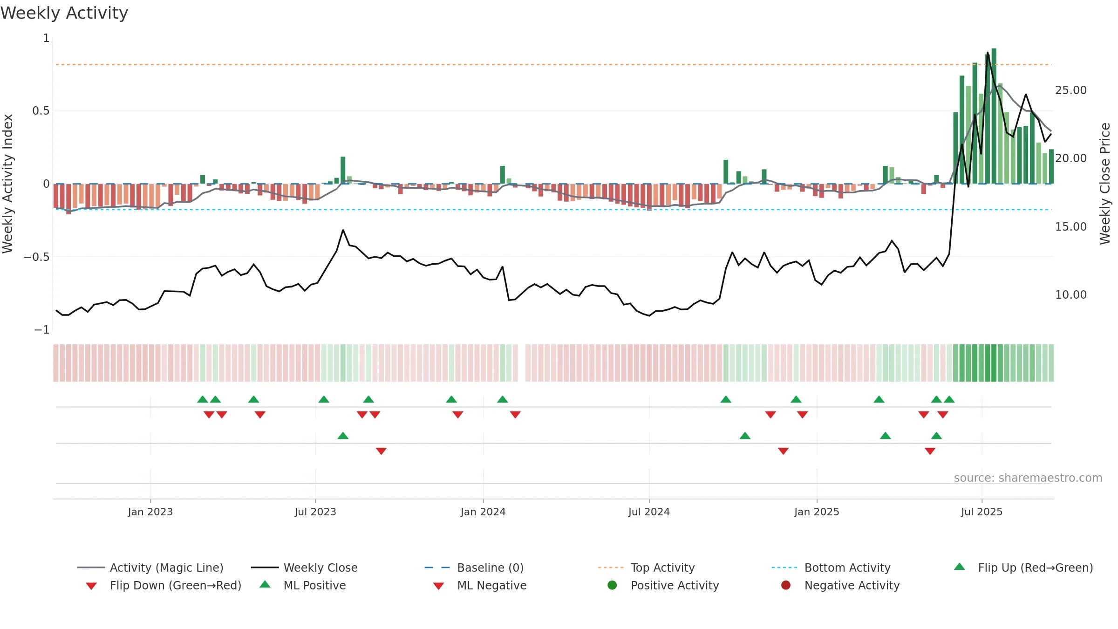Click the 'Jan 2023' date axis label
This screenshot has height=629, width=1118.
pyautogui.click(x=150, y=512)
